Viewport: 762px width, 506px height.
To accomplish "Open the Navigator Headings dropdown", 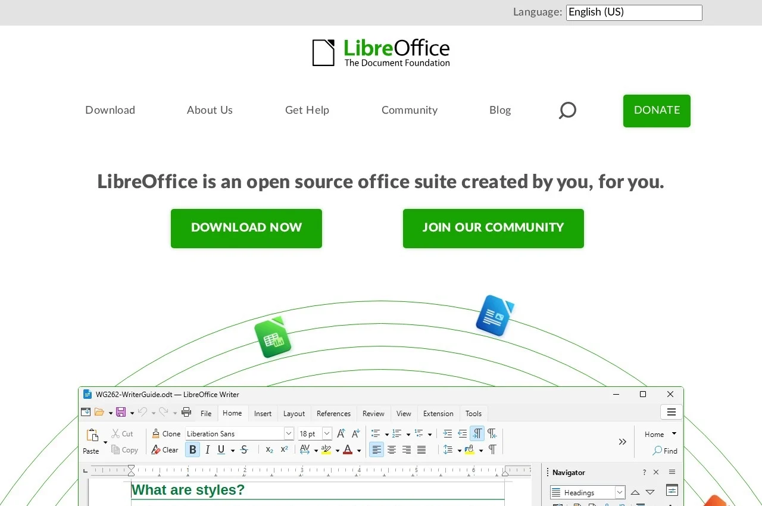I will (620, 492).
